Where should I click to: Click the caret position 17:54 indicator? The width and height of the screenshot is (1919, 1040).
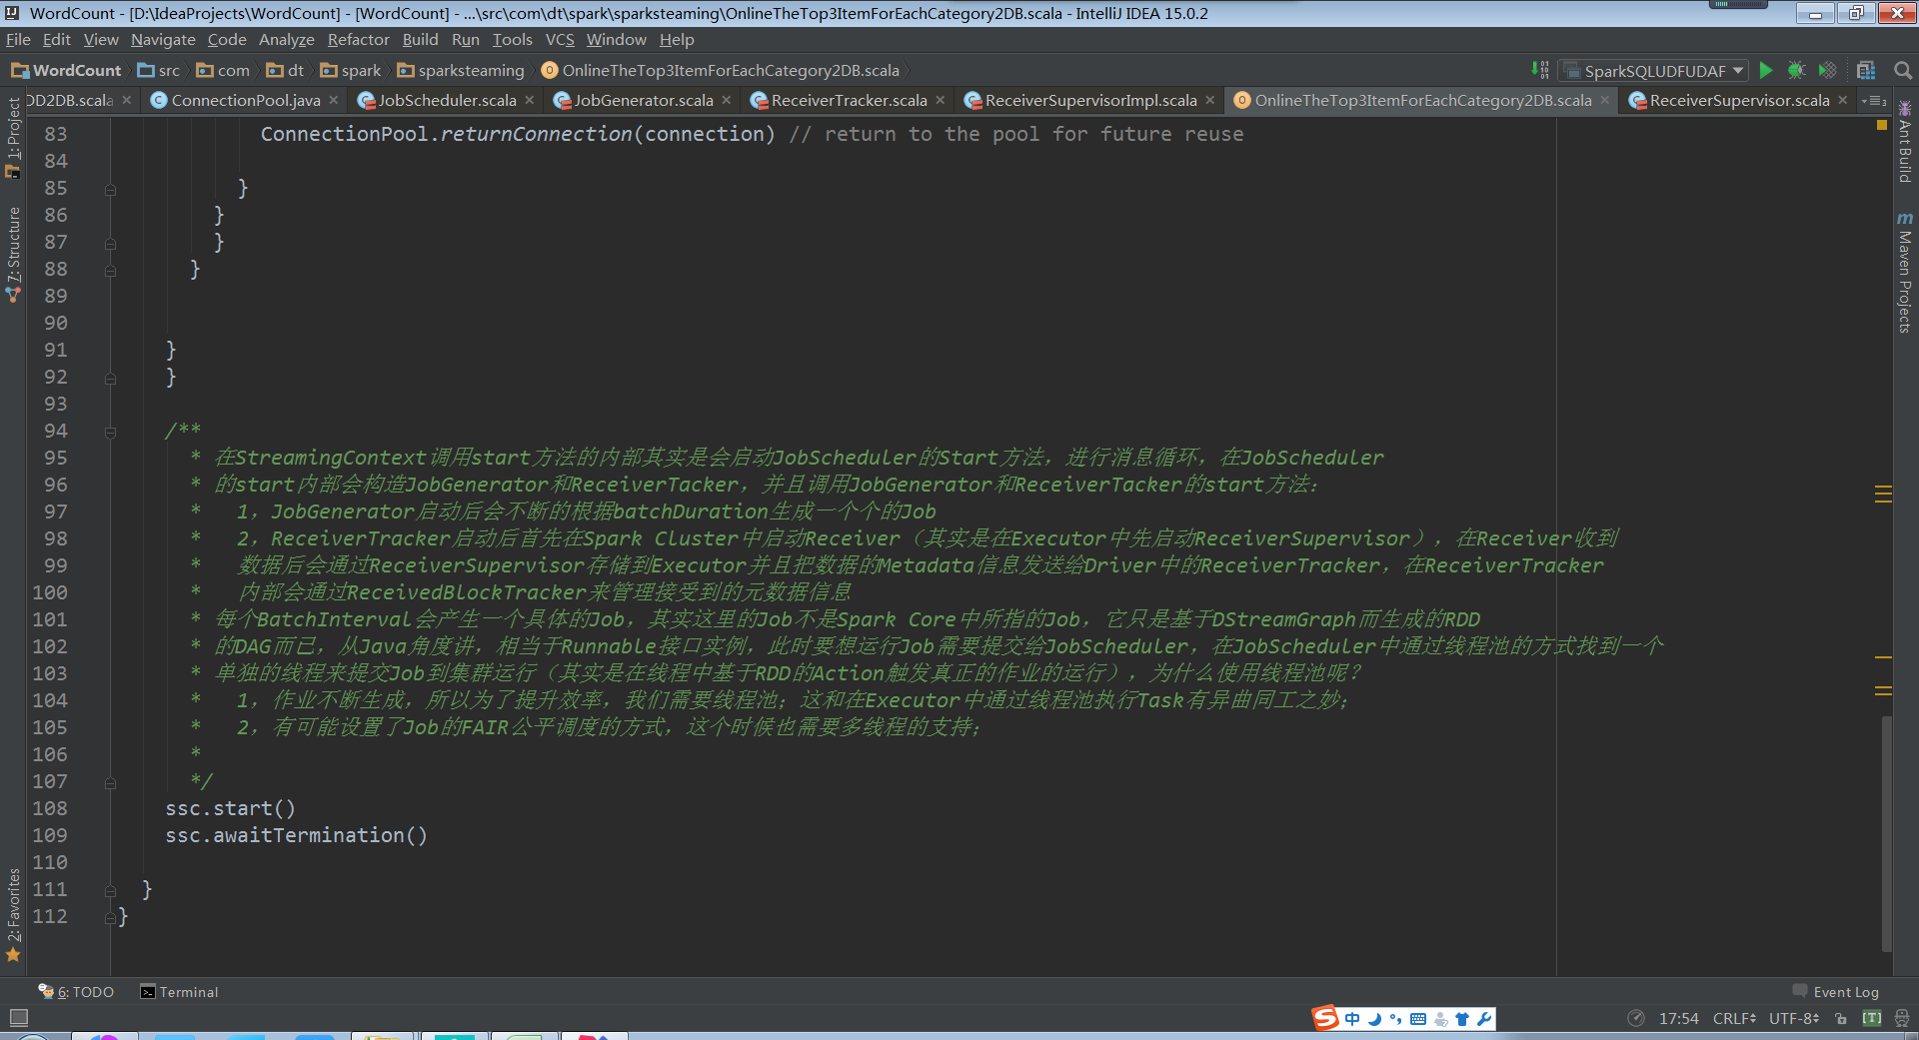point(1678,1018)
